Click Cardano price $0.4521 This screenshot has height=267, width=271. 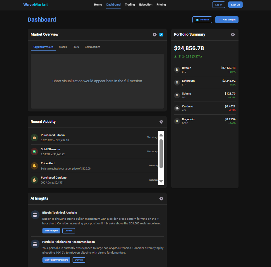[230, 106]
